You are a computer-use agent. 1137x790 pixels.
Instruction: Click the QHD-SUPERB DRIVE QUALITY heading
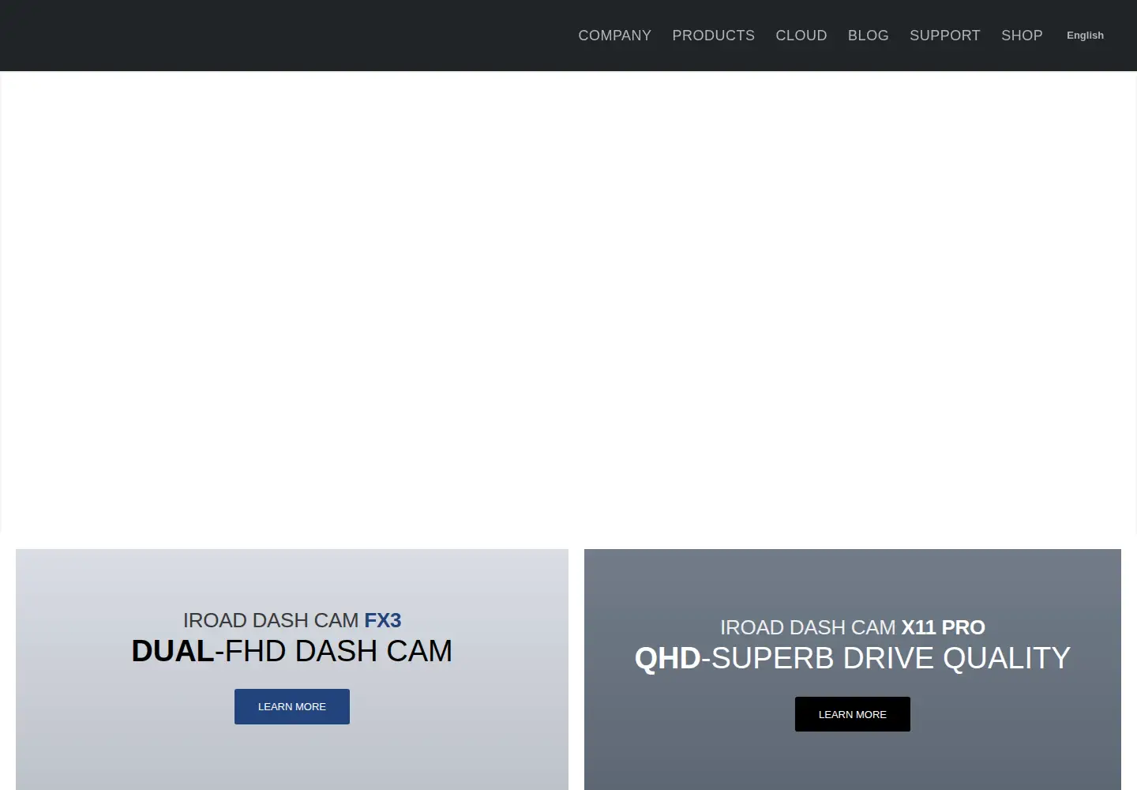click(853, 658)
